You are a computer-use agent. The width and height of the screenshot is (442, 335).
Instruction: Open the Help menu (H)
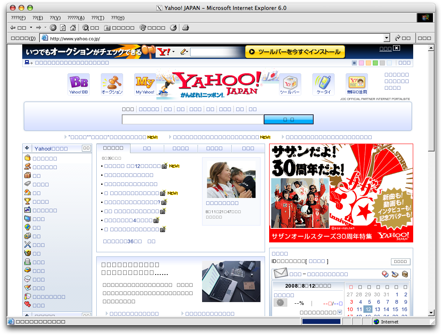click(x=118, y=18)
